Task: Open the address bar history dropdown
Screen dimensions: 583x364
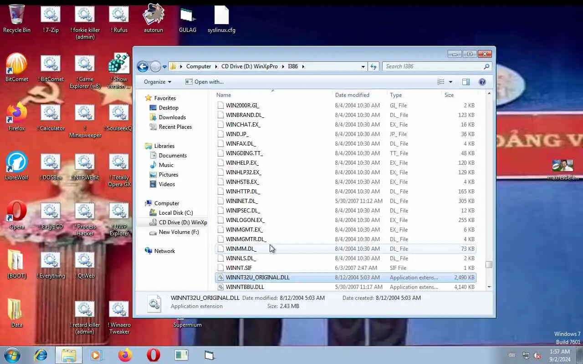Action: tap(363, 66)
